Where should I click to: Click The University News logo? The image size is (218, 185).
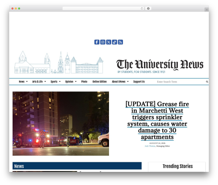pyautogui.click(x=160, y=65)
